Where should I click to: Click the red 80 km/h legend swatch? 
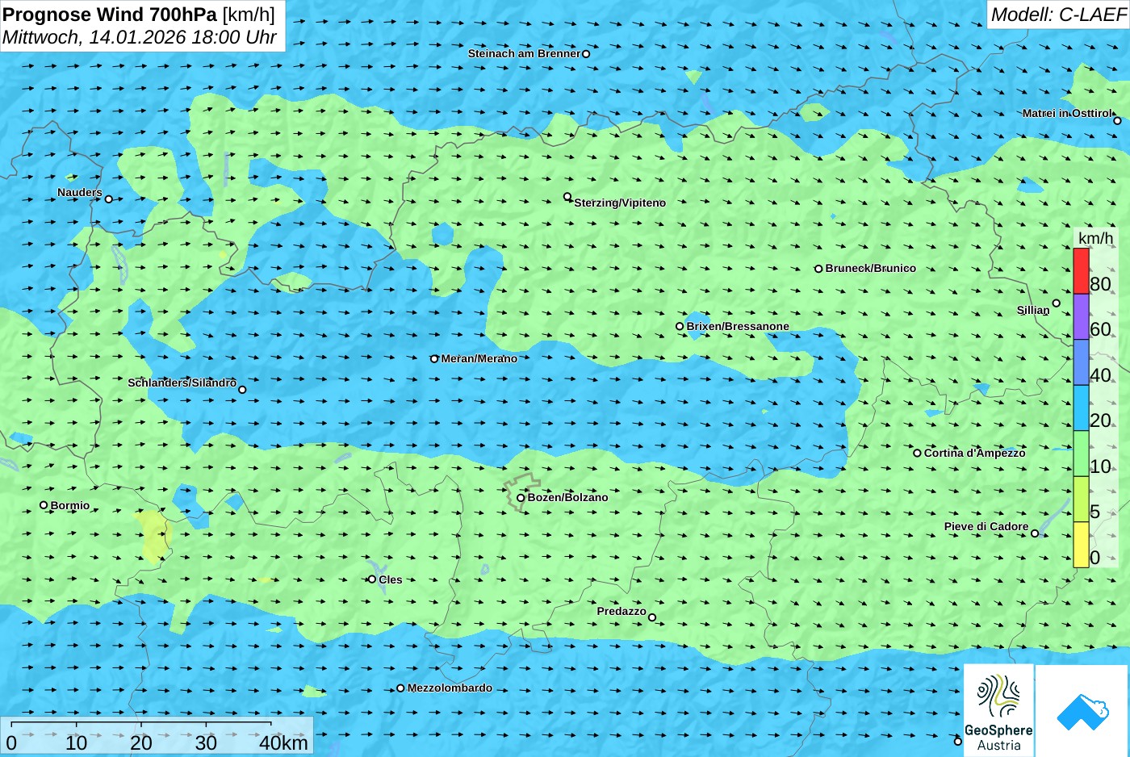click(x=1081, y=271)
